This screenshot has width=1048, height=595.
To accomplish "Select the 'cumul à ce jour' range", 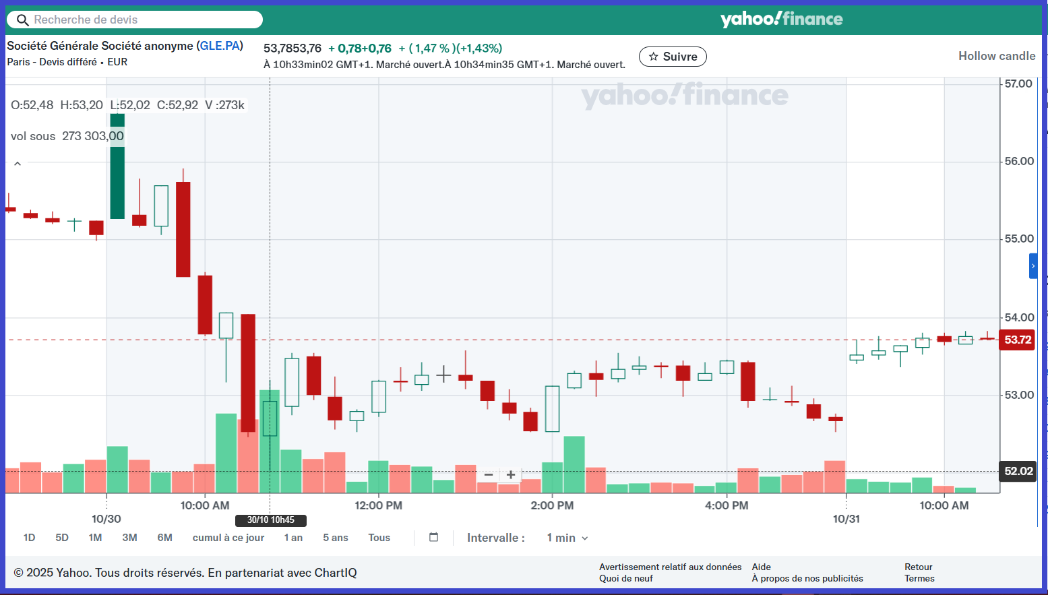I will click(x=228, y=538).
